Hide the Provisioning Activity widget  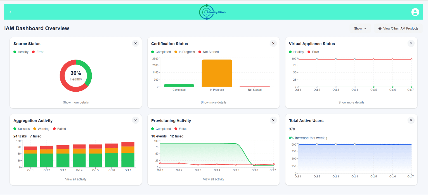point(273,120)
